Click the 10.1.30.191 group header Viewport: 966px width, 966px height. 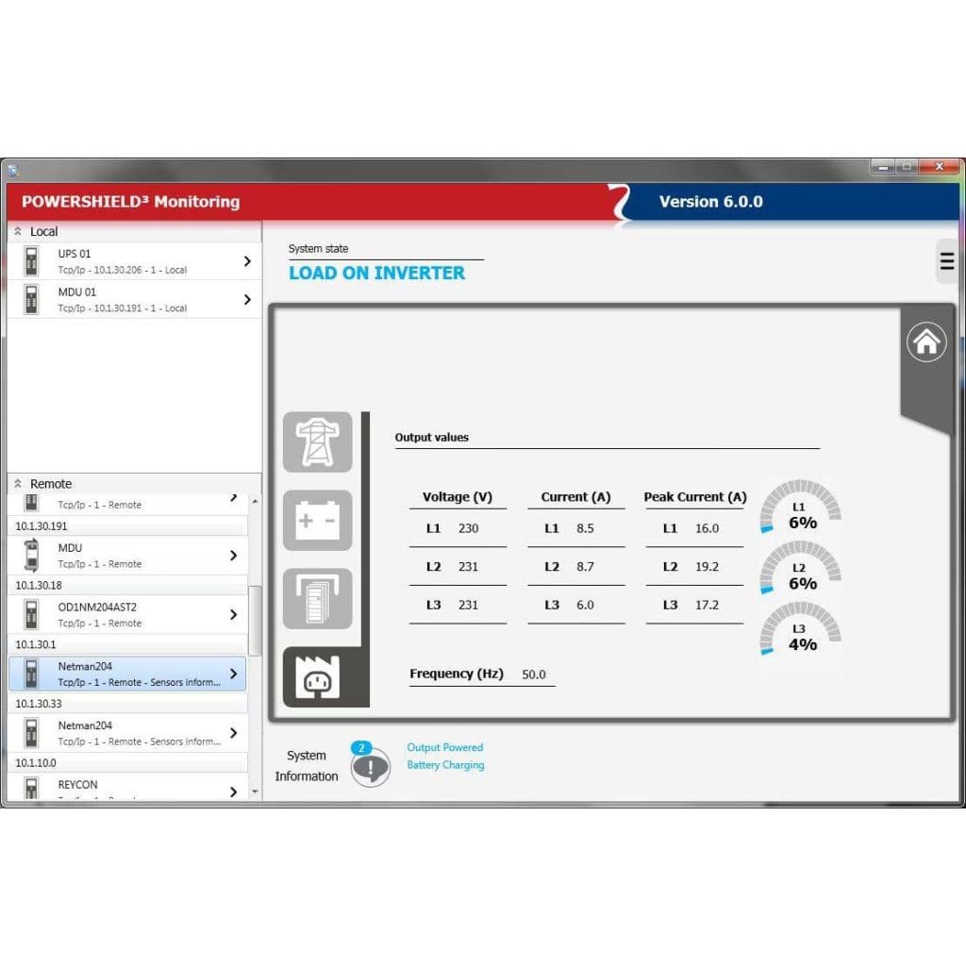point(127,526)
